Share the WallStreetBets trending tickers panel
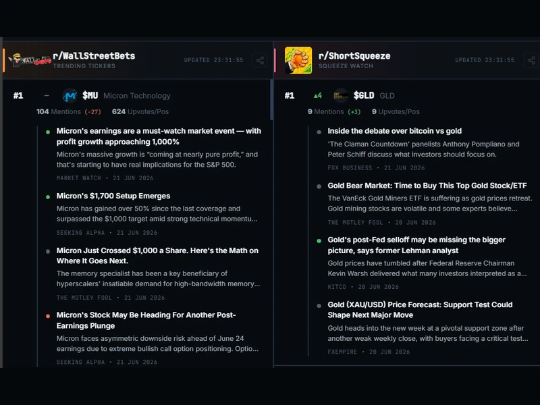Screen dimensions: 540x405 [260, 60]
